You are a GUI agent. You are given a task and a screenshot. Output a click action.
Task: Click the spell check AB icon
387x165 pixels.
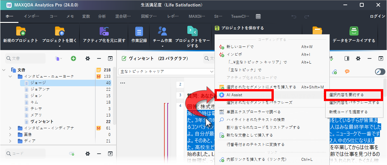331,58
